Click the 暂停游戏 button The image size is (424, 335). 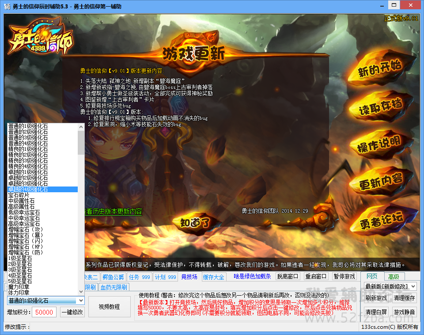tap(344, 276)
